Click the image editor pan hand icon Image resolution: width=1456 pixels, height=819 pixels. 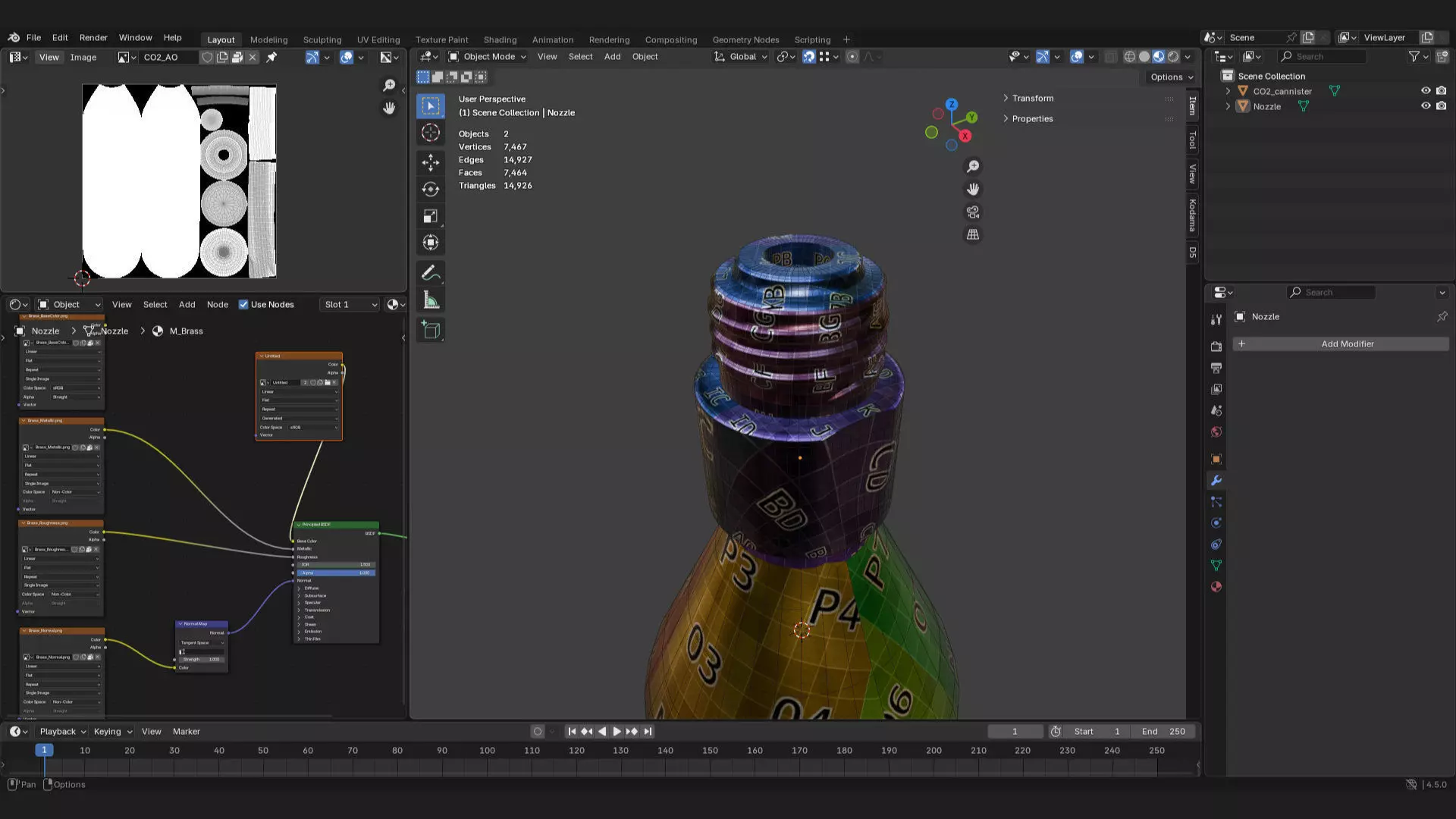click(389, 108)
